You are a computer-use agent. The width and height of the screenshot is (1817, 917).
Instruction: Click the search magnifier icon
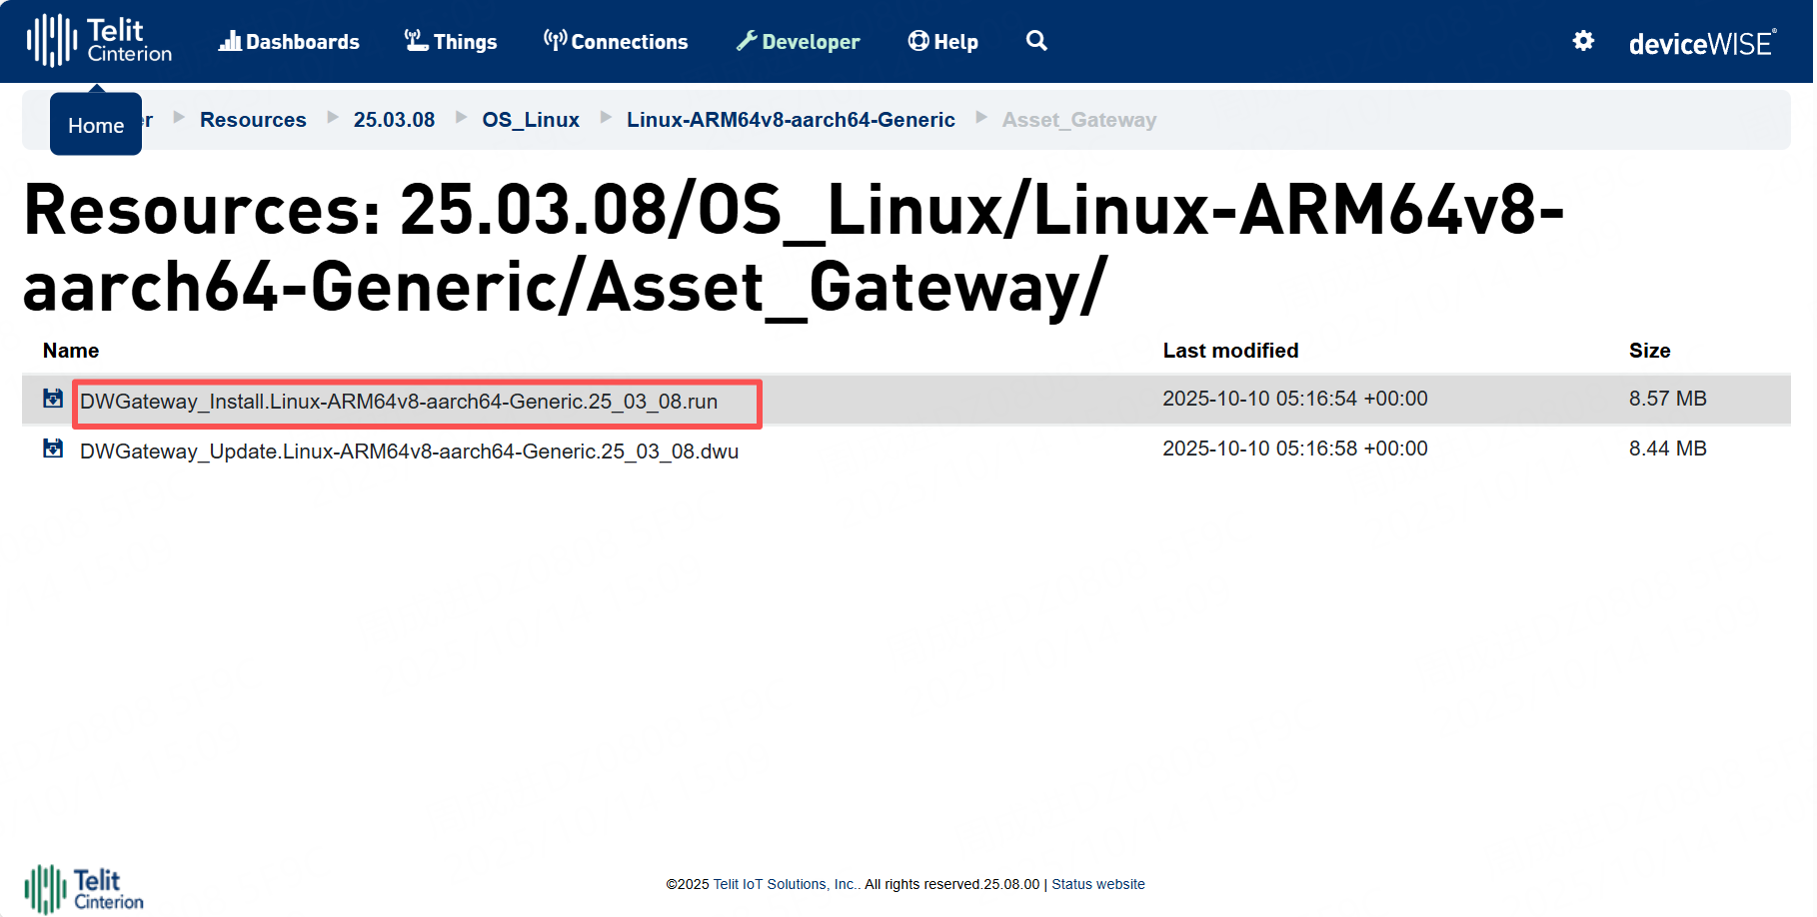1036,41
